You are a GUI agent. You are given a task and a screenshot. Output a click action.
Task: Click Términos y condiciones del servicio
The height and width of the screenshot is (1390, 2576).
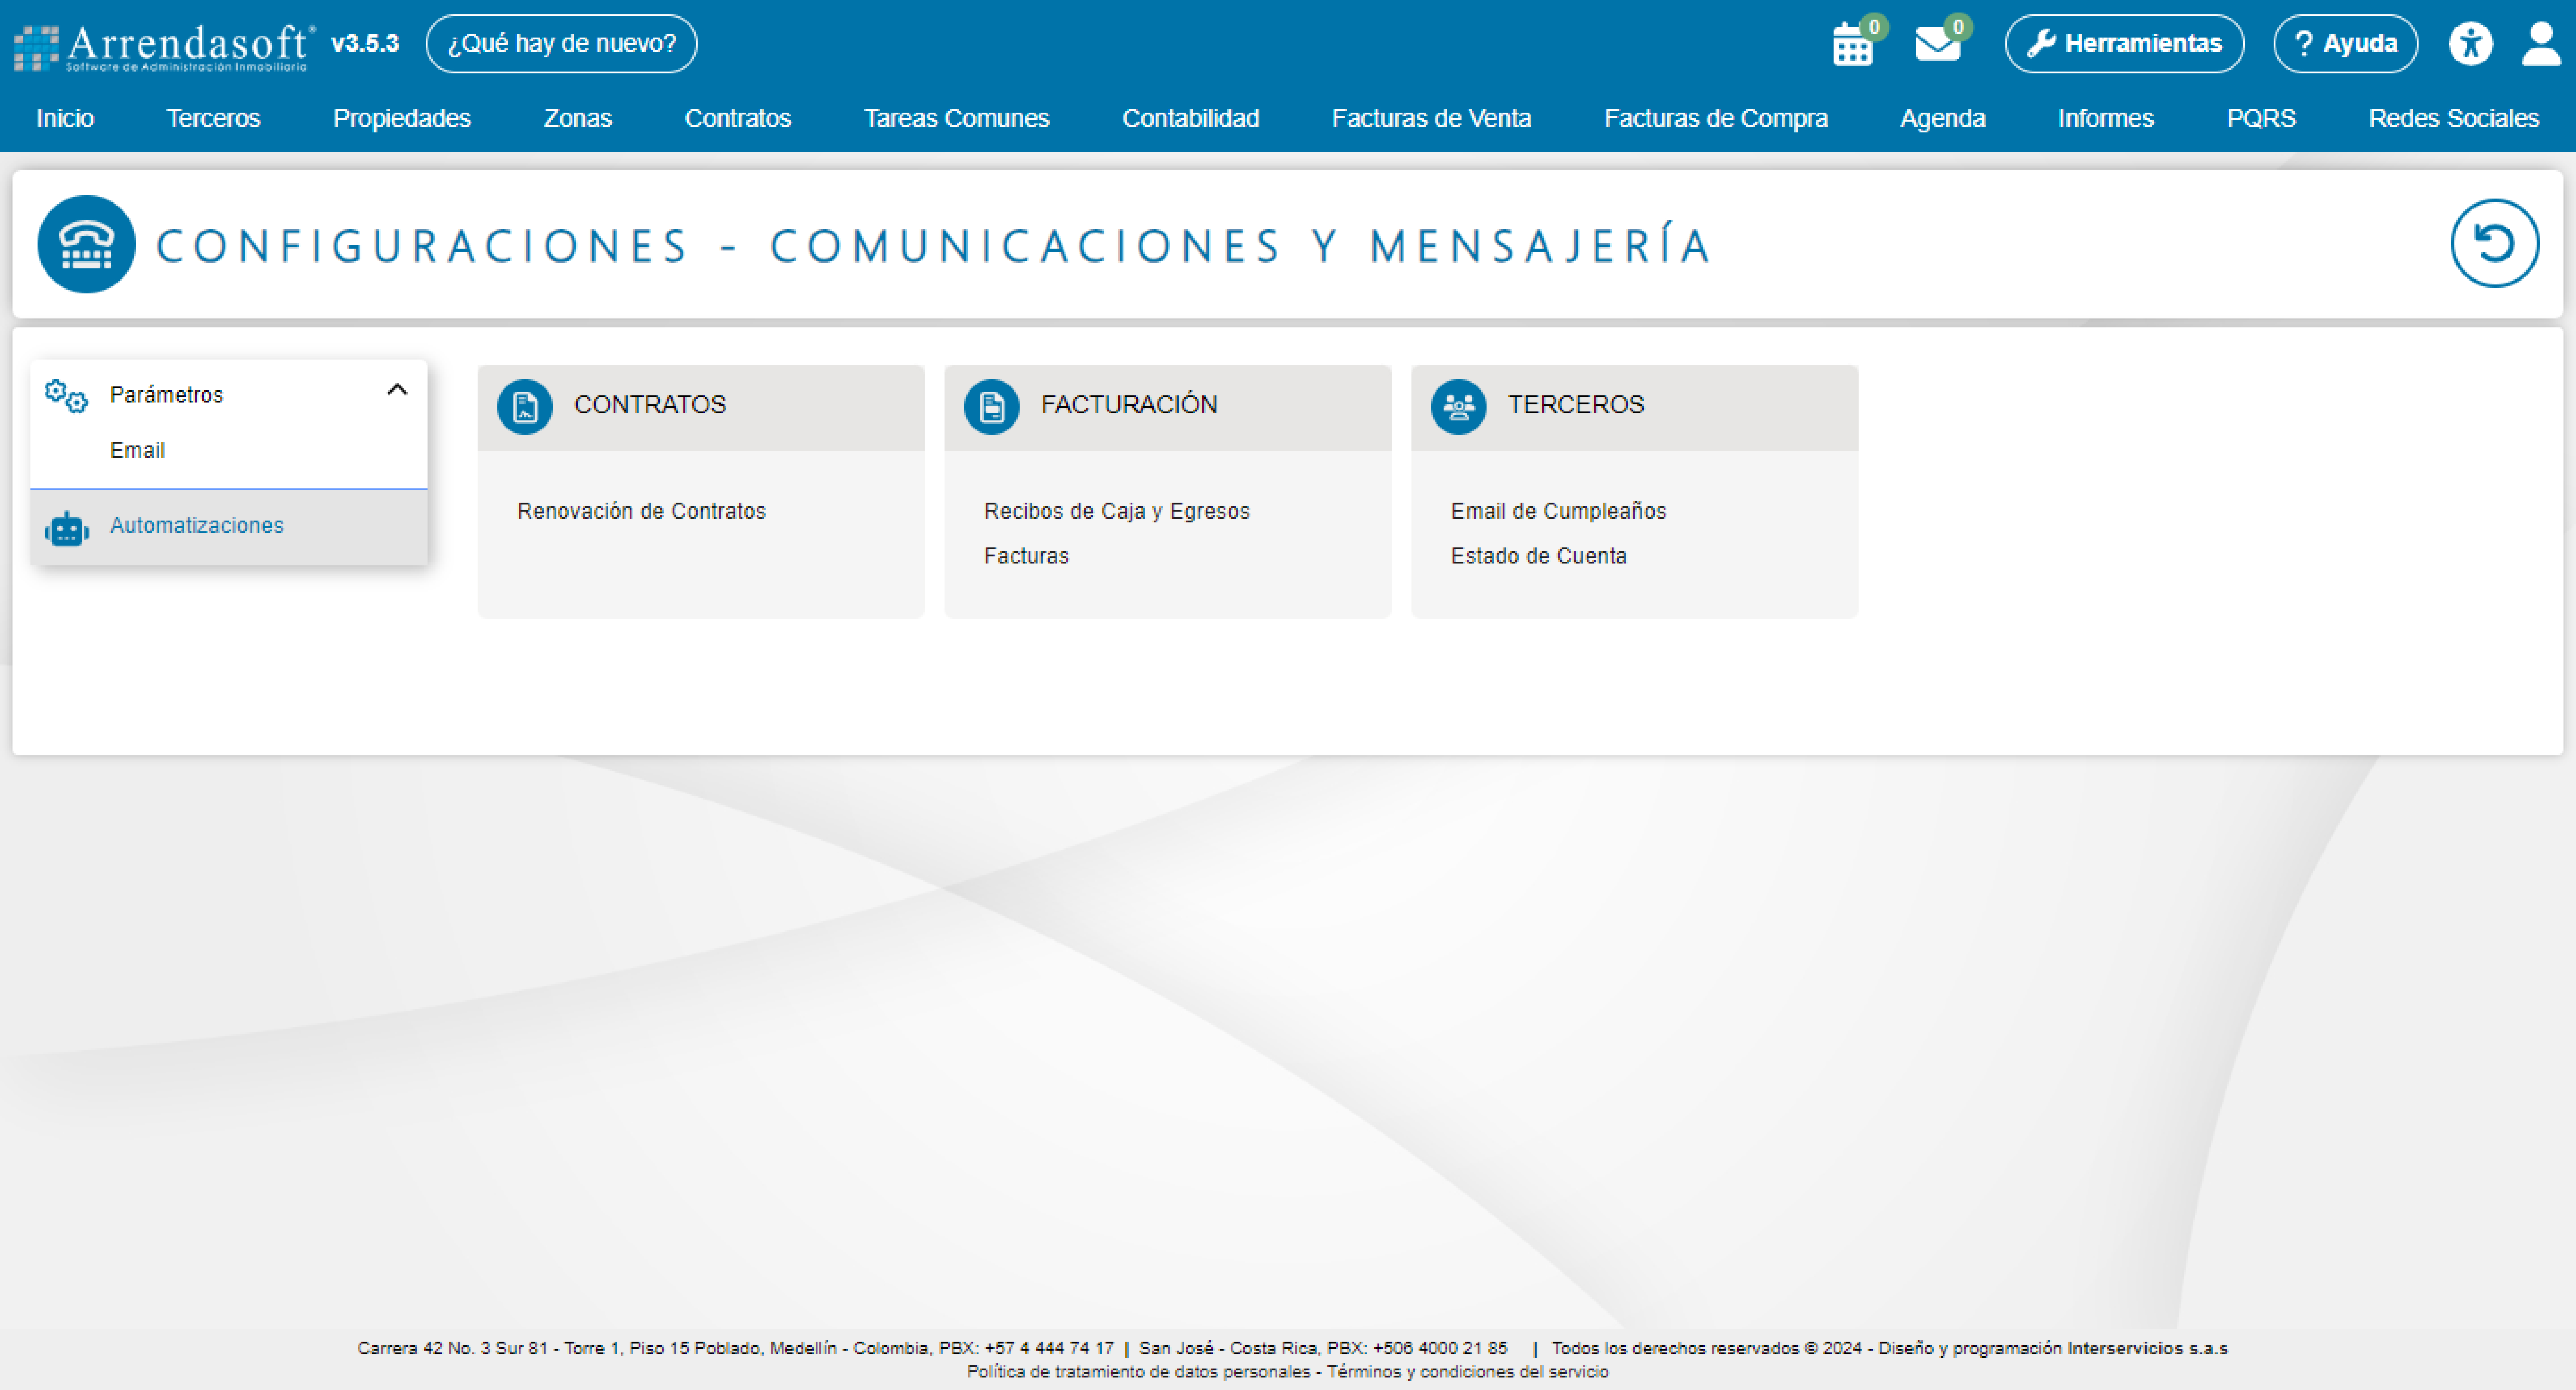click(x=1468, y=1372)
